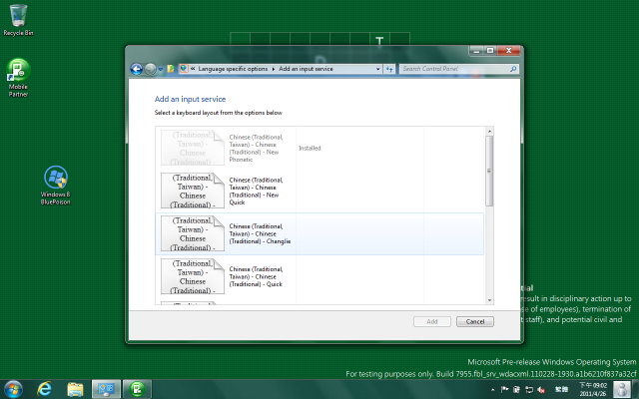Click the Control Panel icon in address bar
The width and height of the screenshot is (639, 399).
coord(184,69)
